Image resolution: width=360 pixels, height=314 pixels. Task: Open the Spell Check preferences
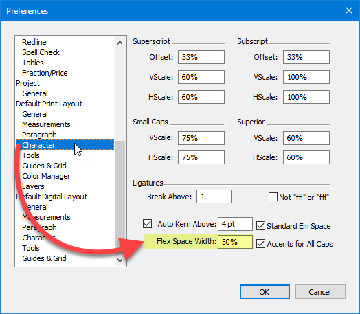pos(41,52)
